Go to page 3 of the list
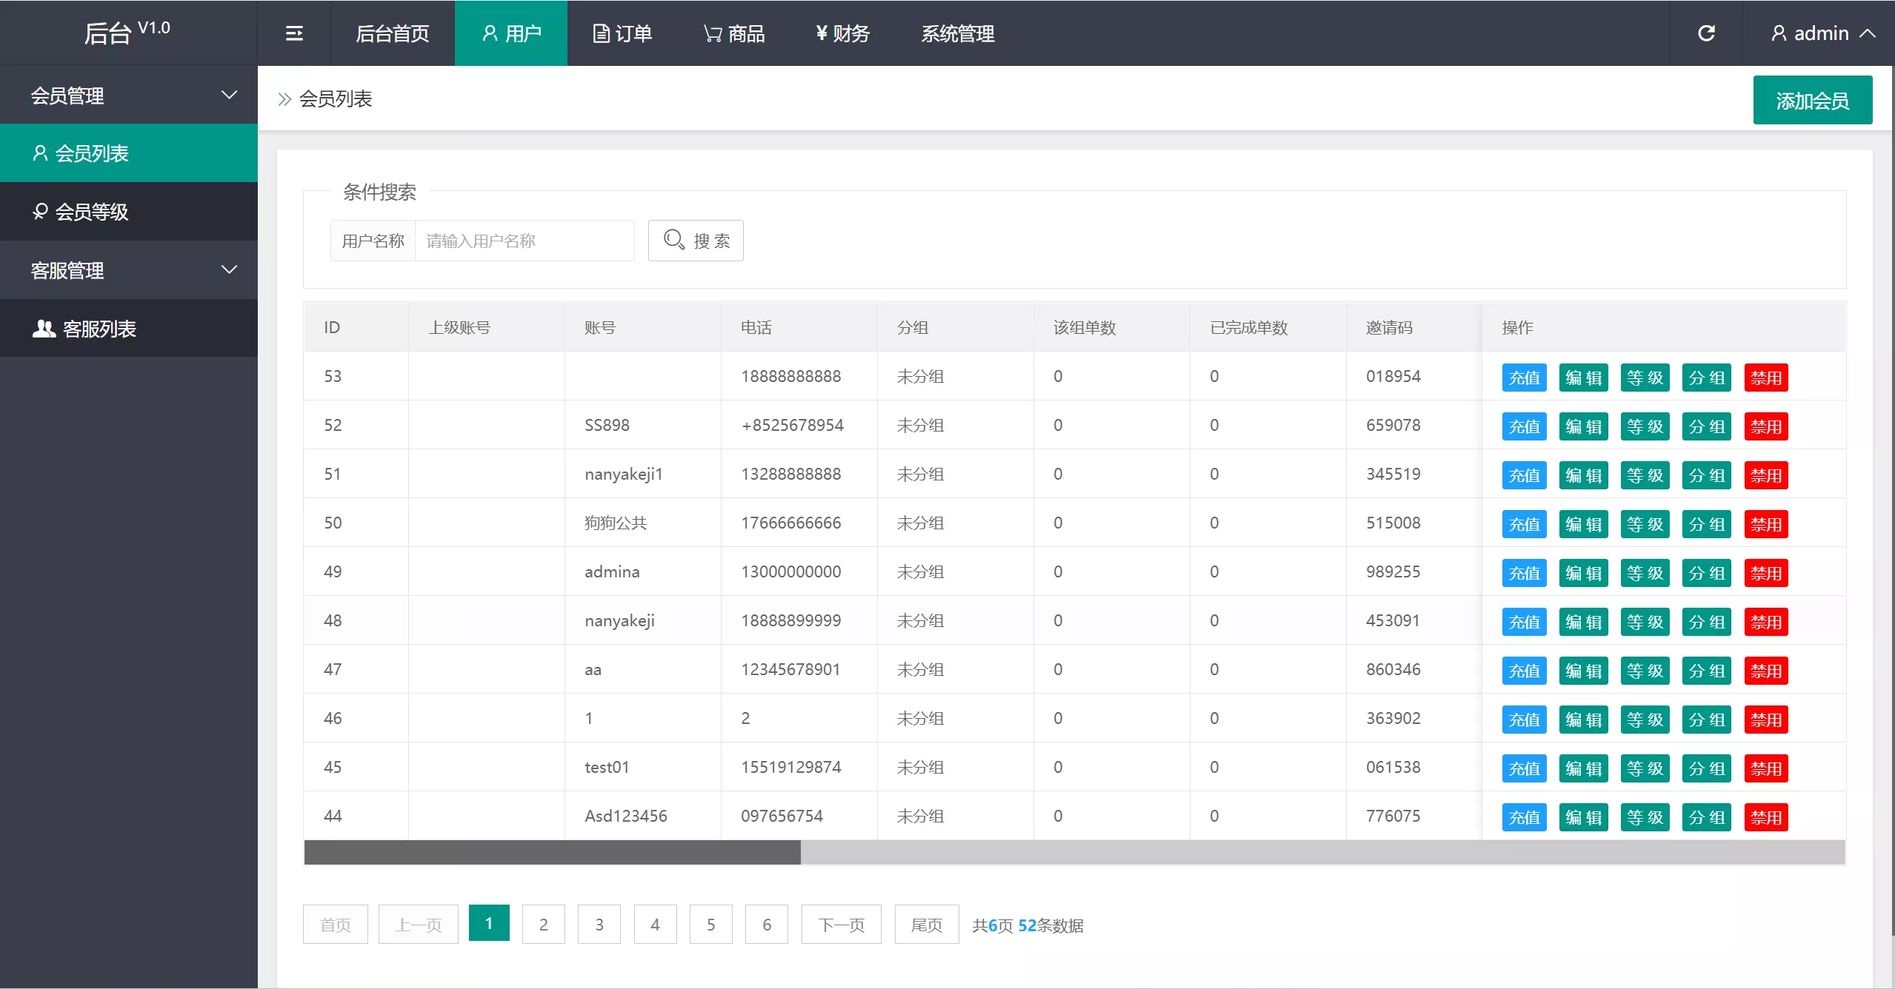The height and width of the screenshot is (989, 1895). (x=599, y=924)
